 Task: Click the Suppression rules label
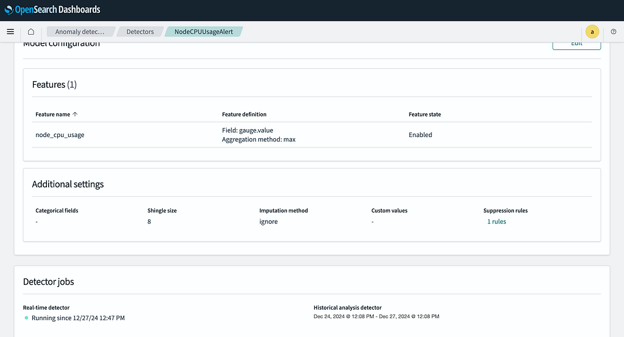coord(505,210)
